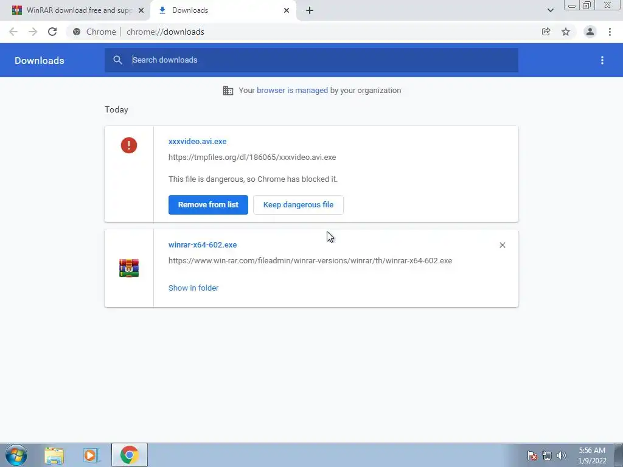
Task: Close the WinRAR download tab
Action: [x=141, y=10]
